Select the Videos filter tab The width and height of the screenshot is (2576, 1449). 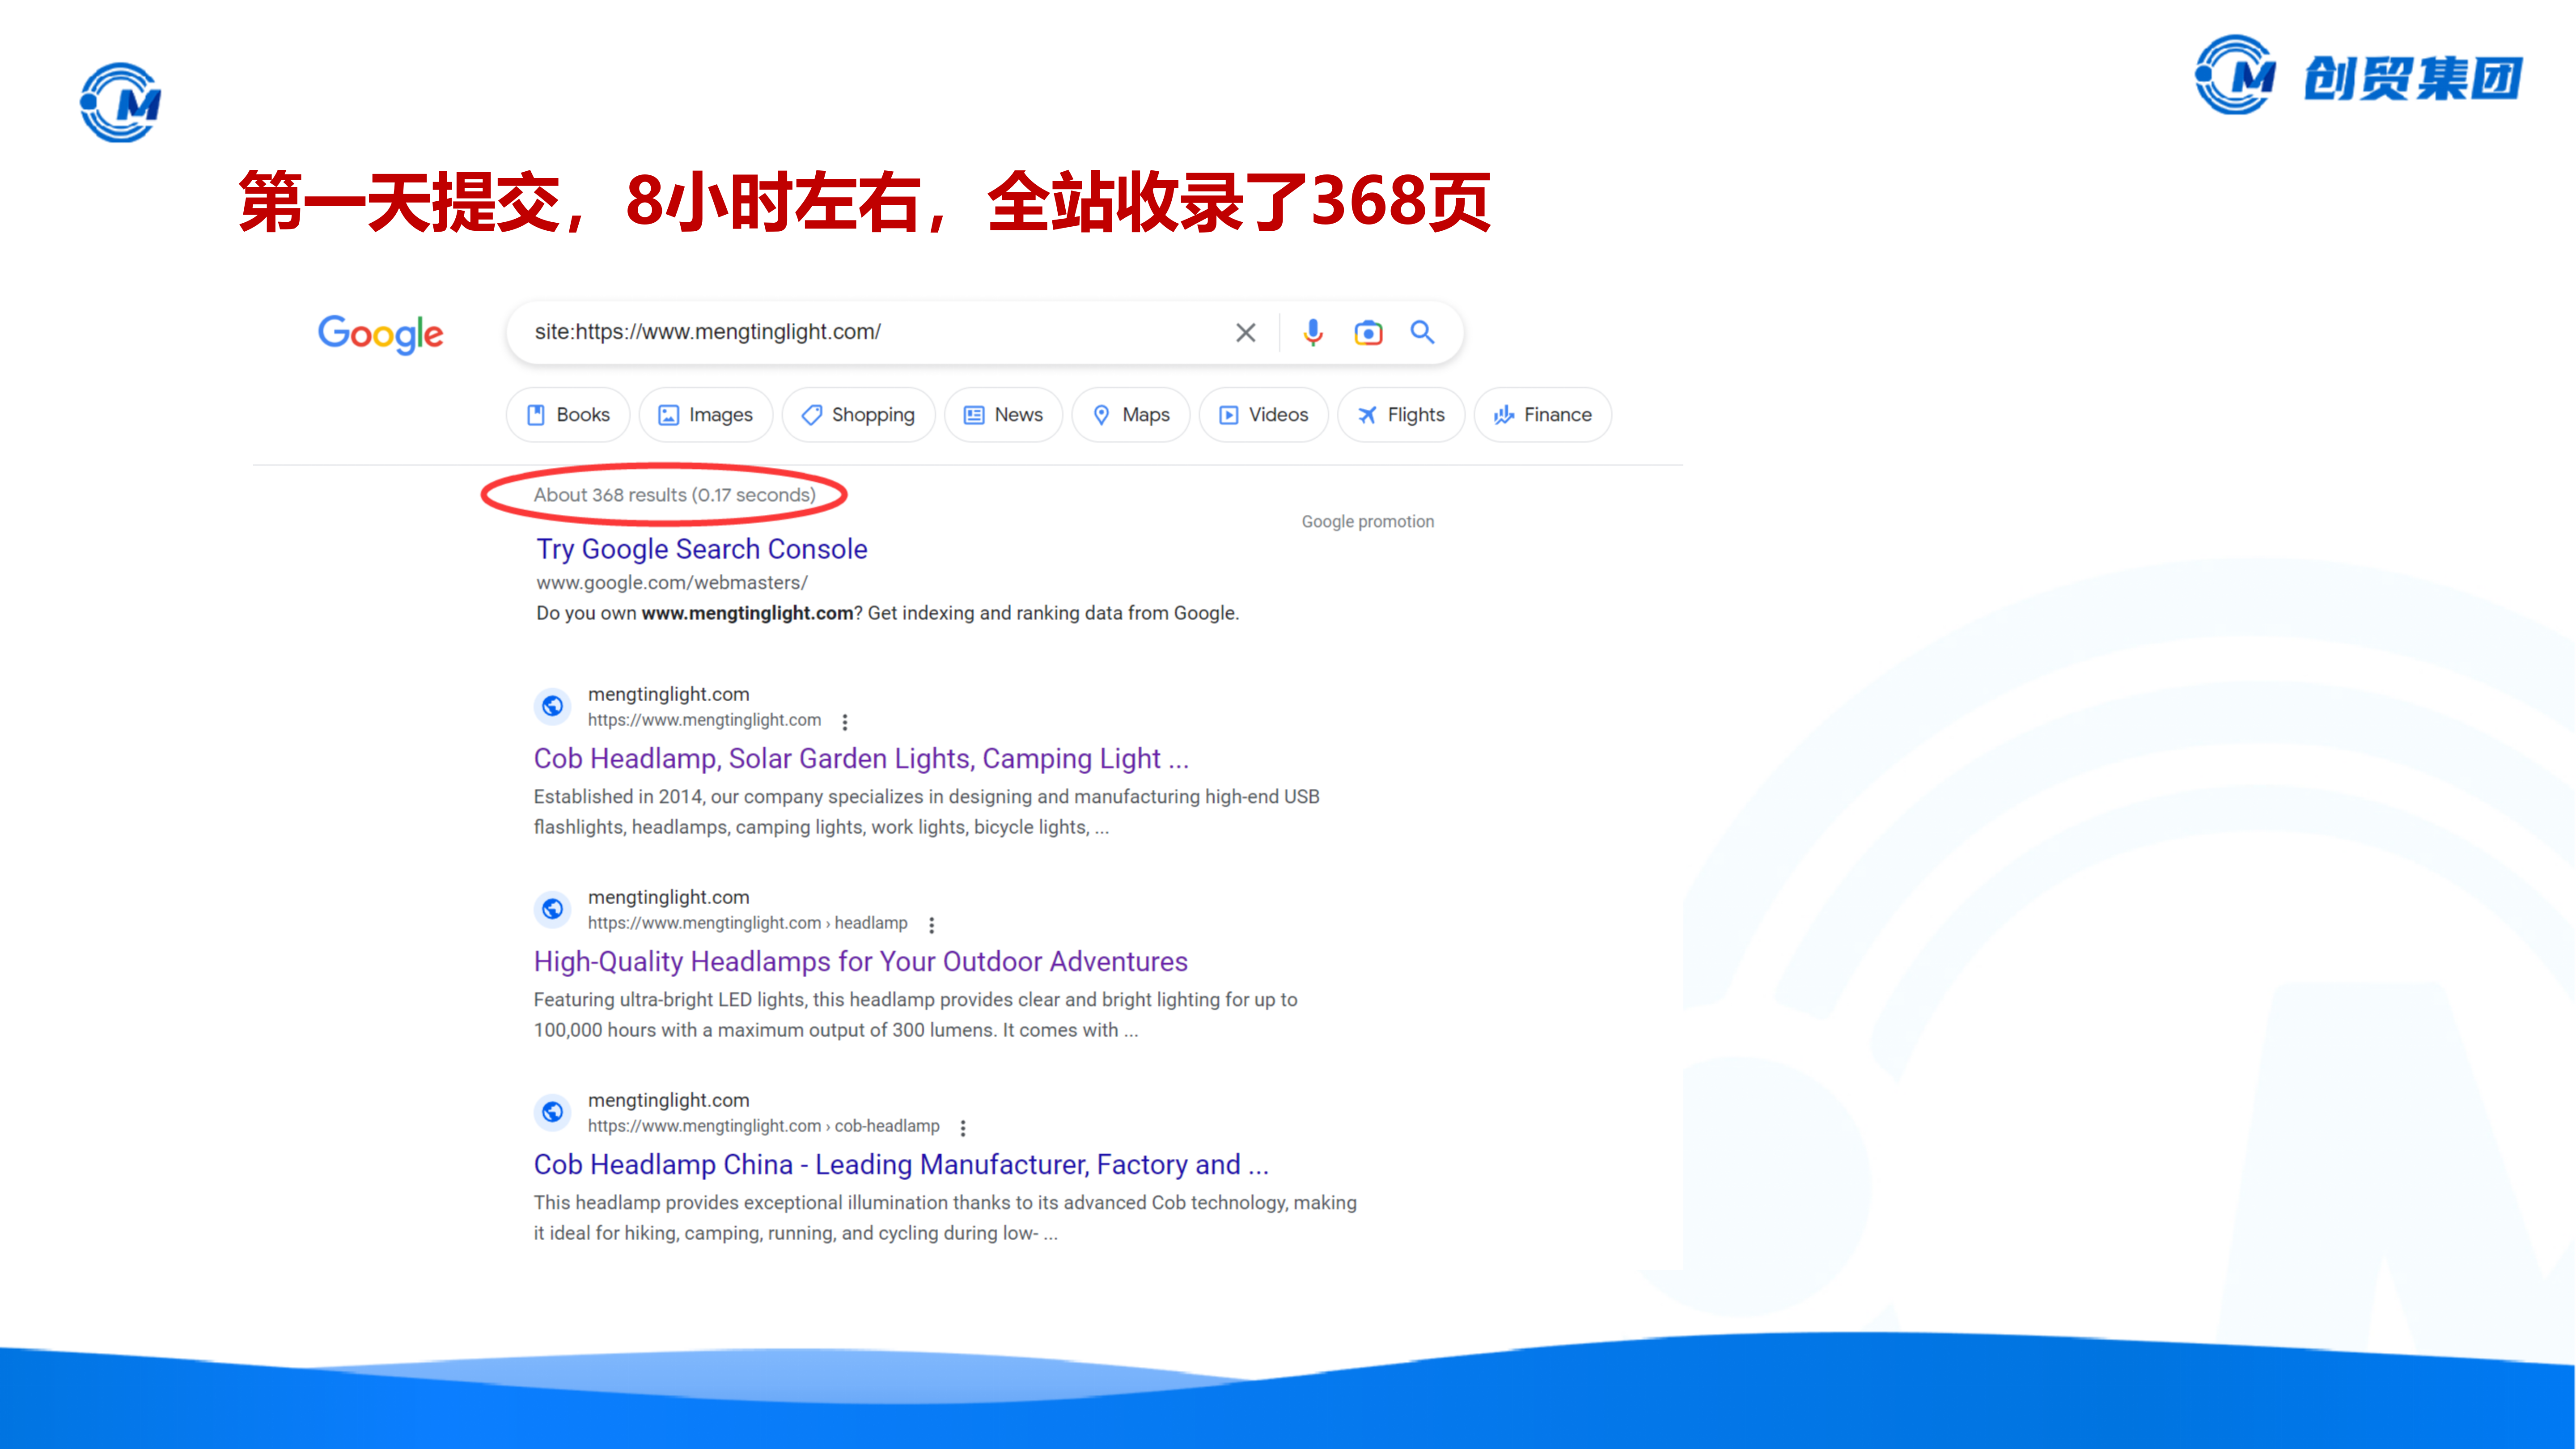pyautogui.click(x=1263, y=415)
